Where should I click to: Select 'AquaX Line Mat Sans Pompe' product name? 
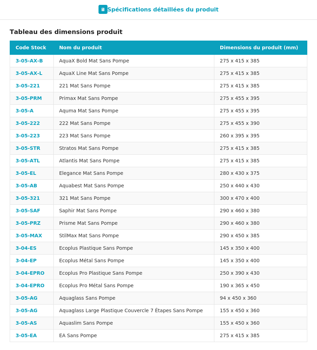(94, 73)
